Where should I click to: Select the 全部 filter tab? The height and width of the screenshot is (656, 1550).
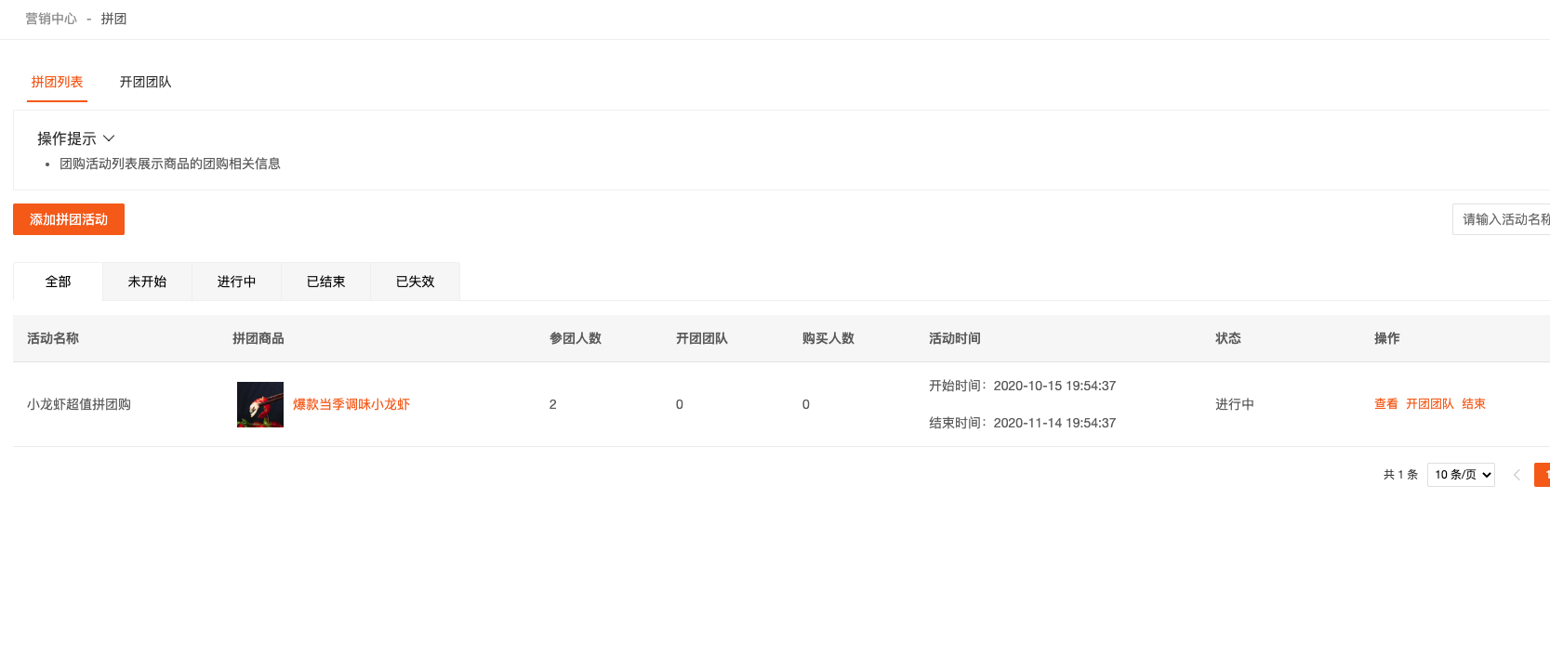coord(58,282)
